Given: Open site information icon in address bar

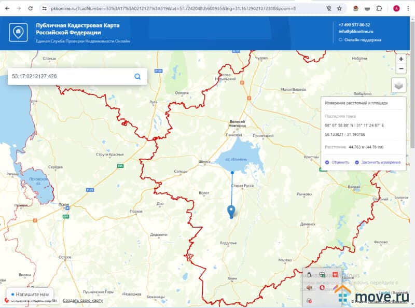Looking at the screenshot, I should point(45,8).
